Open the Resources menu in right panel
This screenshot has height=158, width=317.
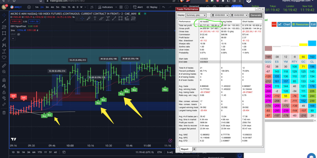click(x=300, y=24)
